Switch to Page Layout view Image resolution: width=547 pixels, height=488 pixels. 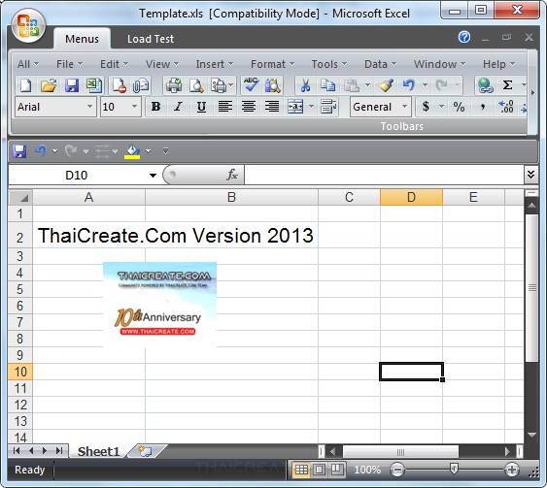point(319,470)
